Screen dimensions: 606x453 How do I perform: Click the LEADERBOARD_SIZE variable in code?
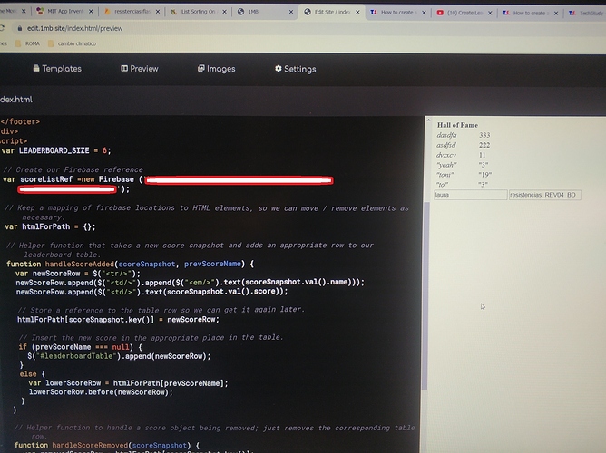click(54, 150)
